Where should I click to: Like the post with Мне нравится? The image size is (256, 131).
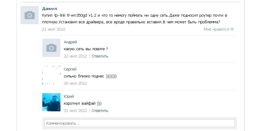point(216,29)
